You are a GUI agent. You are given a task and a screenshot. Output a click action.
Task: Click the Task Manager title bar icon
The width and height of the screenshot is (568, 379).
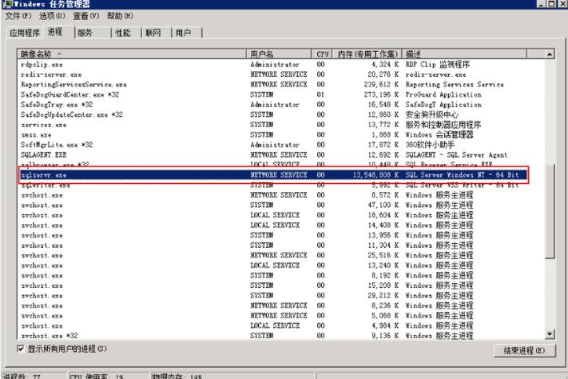pyautogui.click(x=7, y=4)
